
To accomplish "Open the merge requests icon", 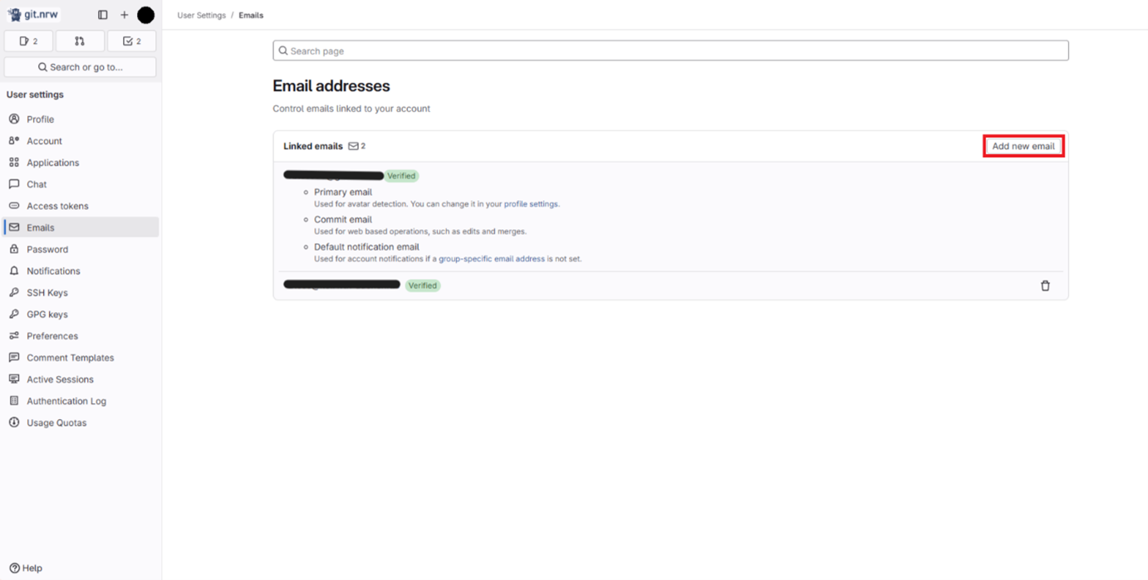I will pos(80,40).
